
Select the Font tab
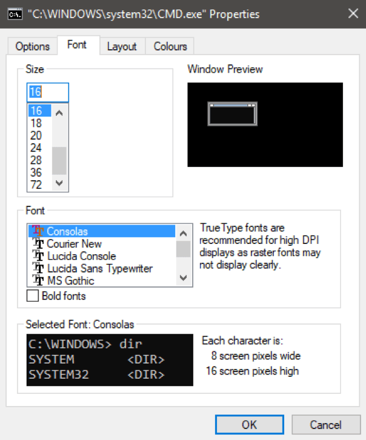77,45
